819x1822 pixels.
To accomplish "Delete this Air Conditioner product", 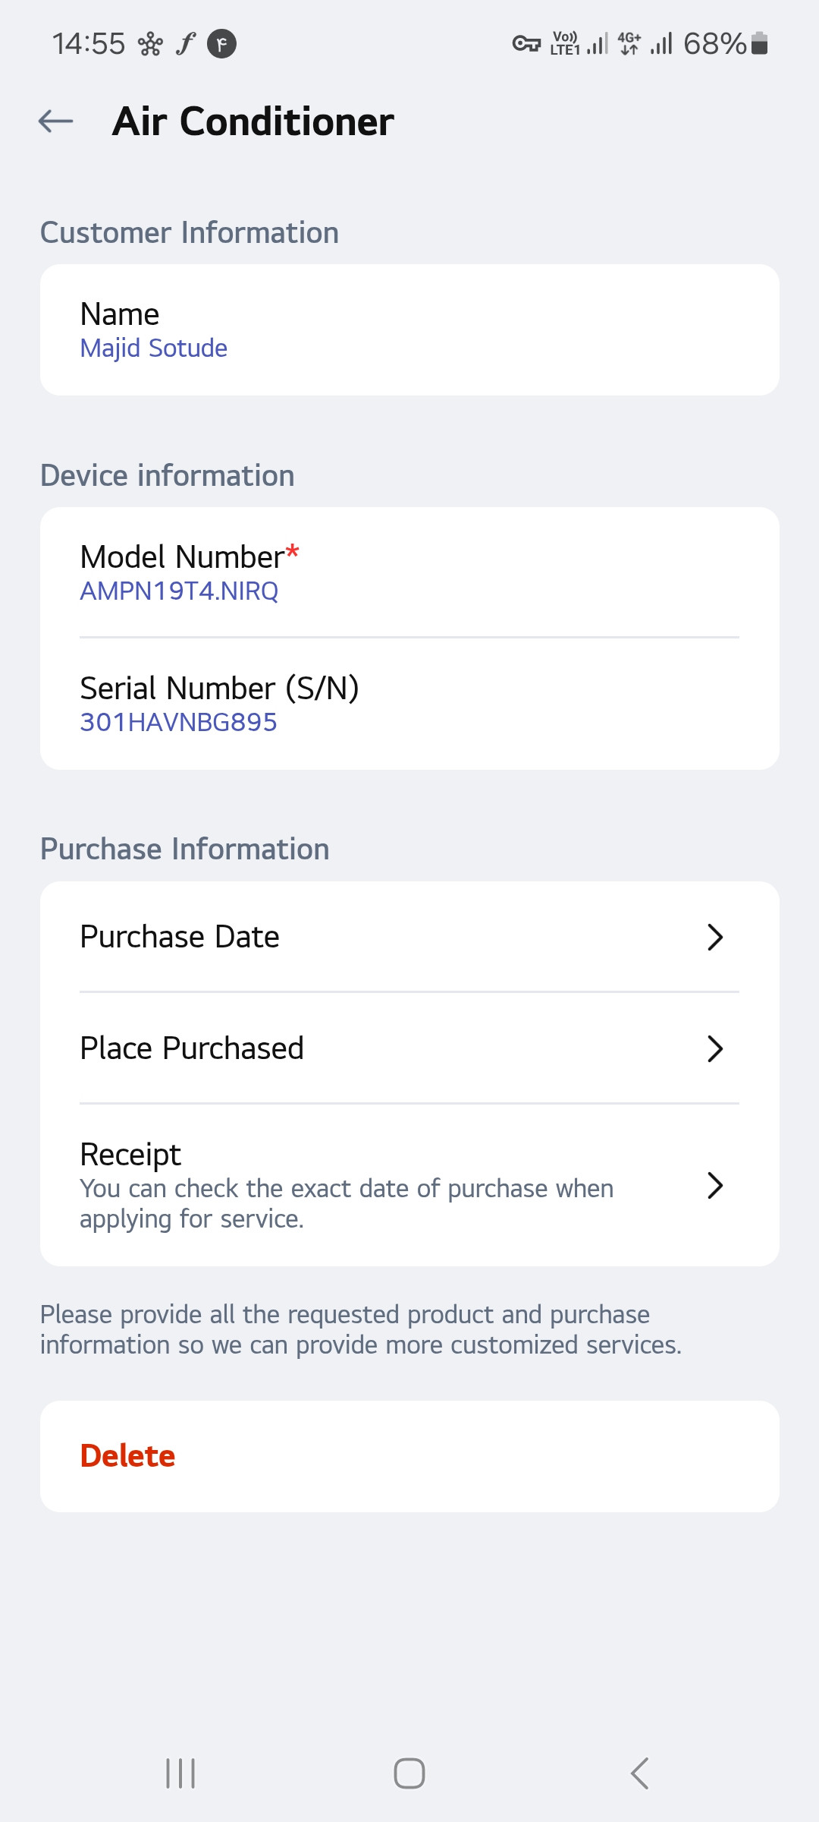I will click(127, 1456).
